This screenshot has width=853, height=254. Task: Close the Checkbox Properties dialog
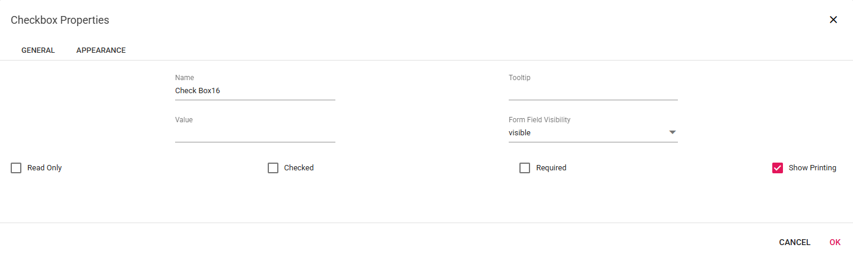click(833, 20)
